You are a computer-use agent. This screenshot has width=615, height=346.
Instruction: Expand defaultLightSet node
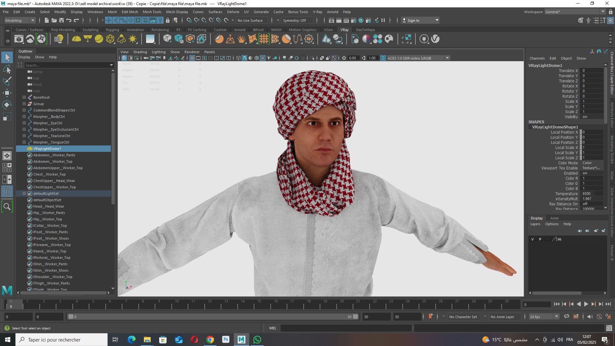click(24, 193)
